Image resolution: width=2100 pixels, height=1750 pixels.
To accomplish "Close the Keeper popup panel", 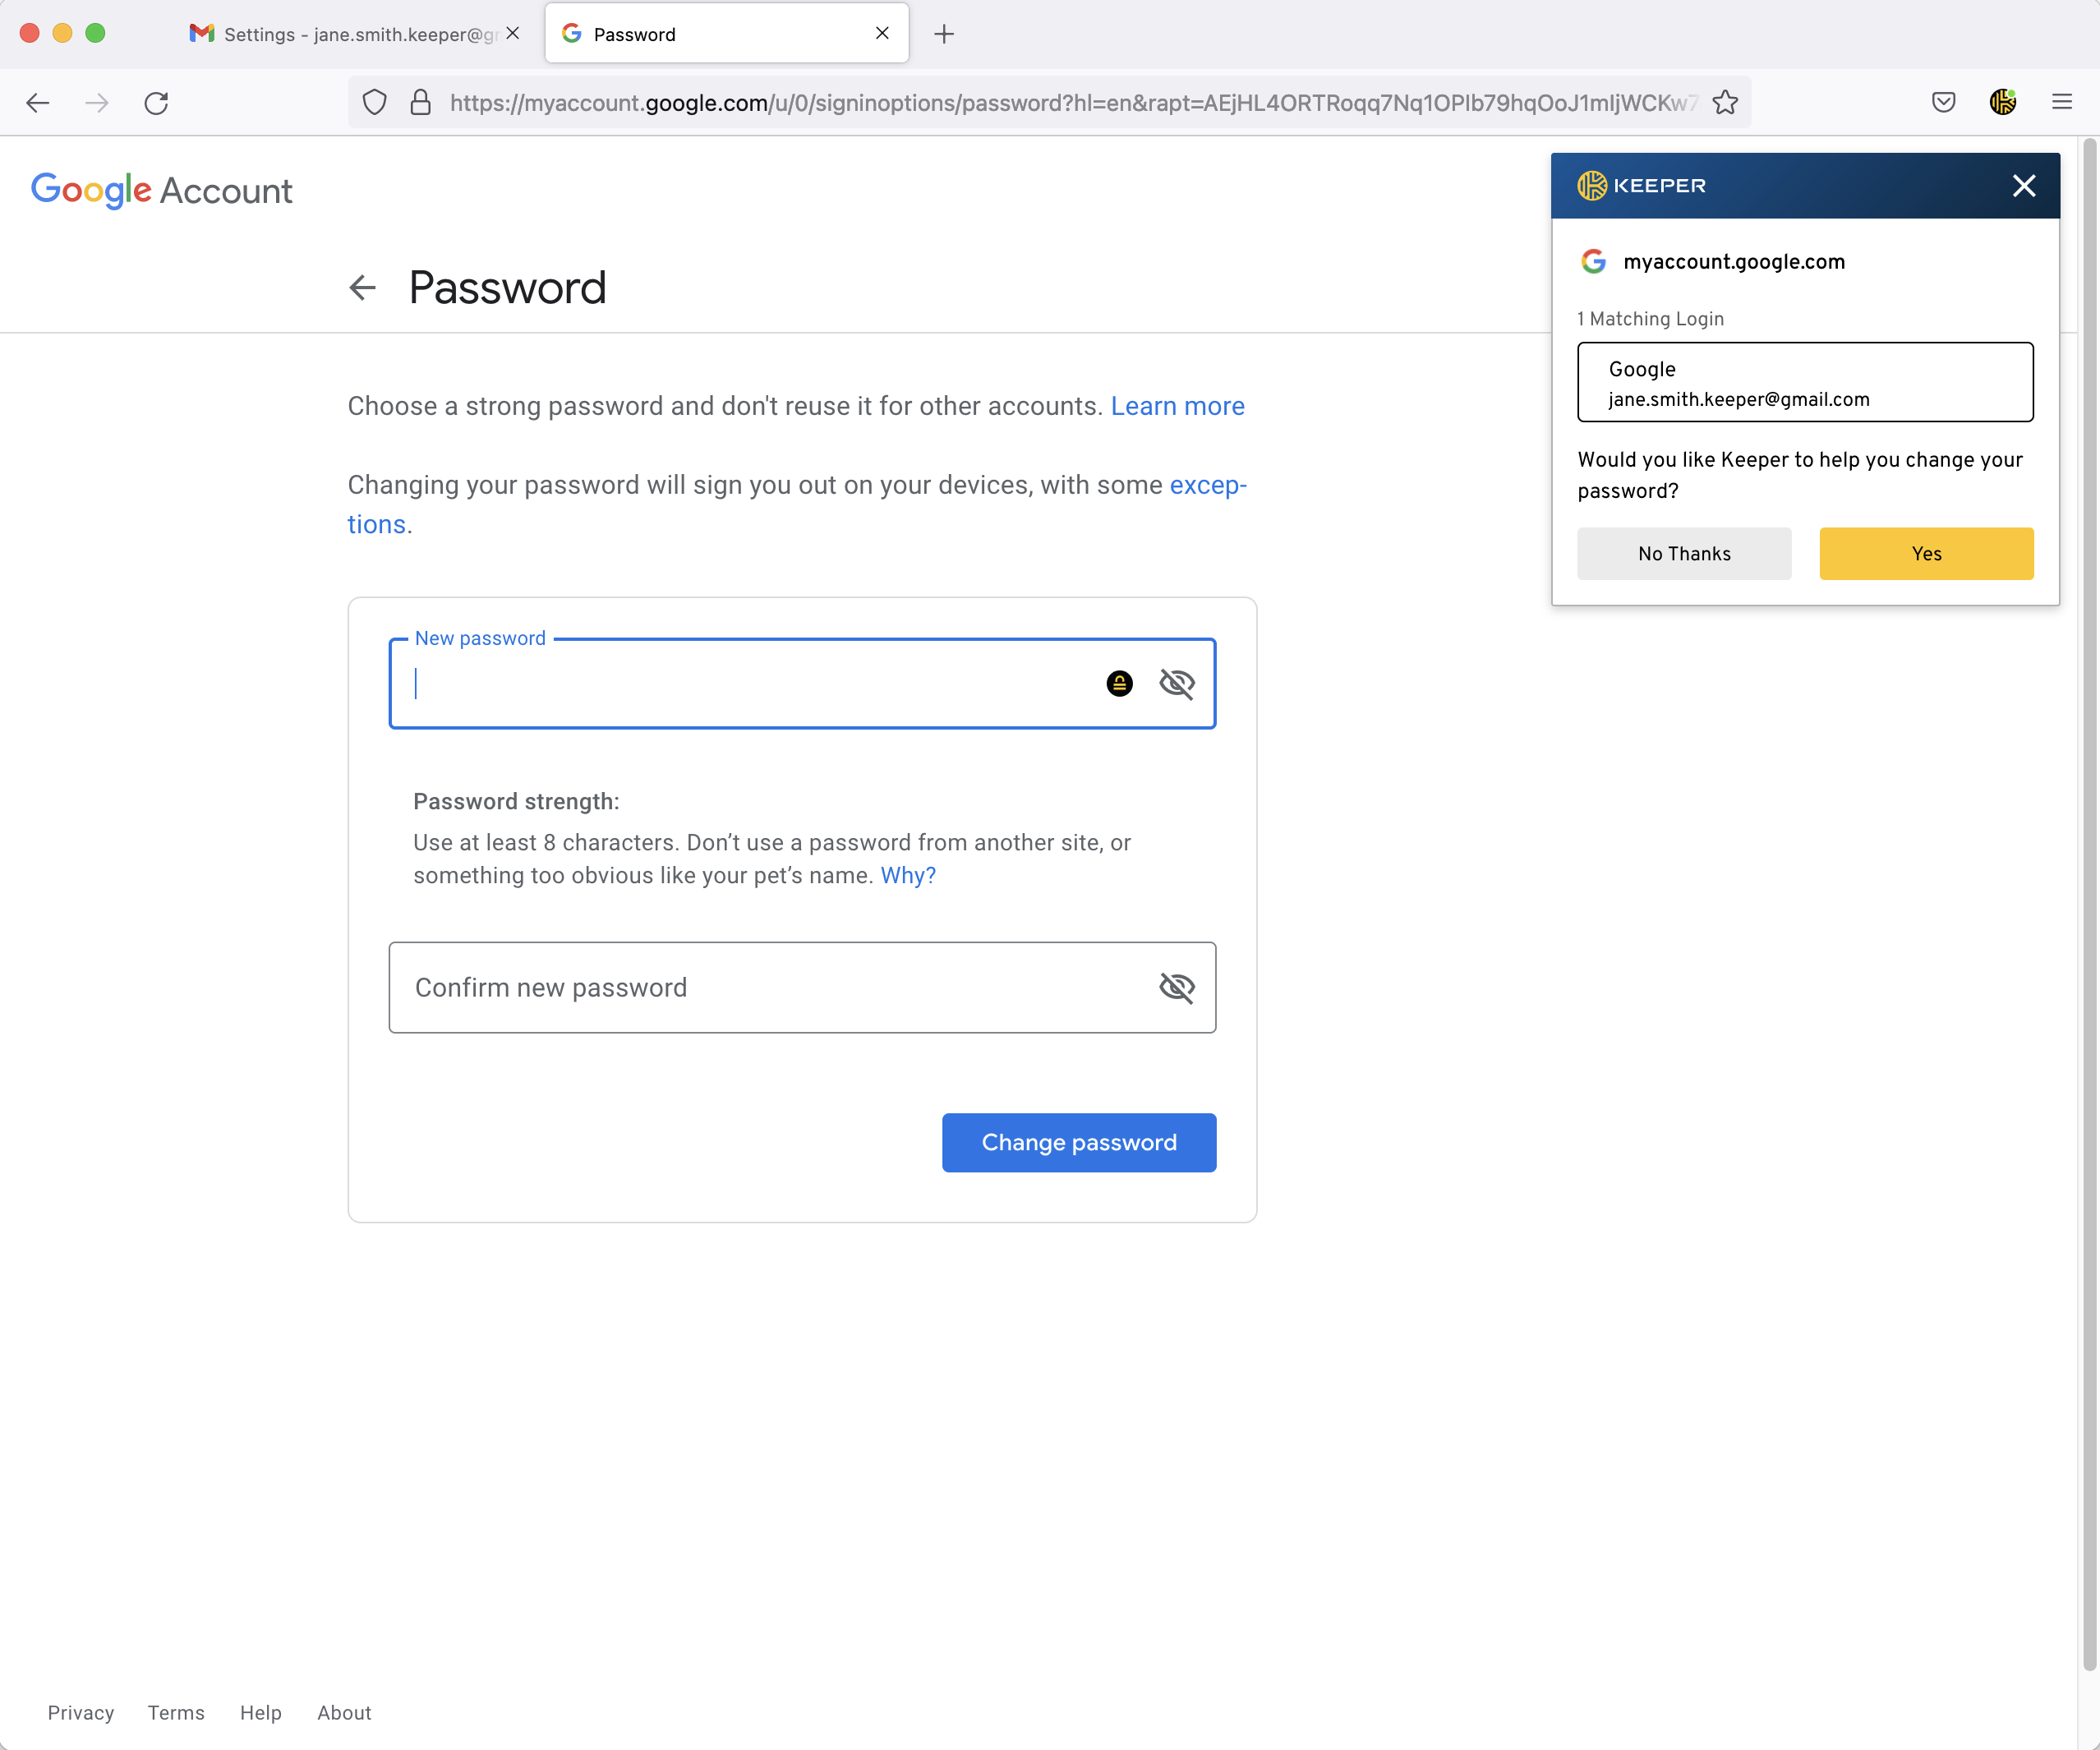I will [2024, 185].
